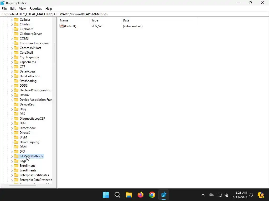The image size is (269, 201).
Task: Launch Google Chrome from the taskbar
Action: (152, 195)
